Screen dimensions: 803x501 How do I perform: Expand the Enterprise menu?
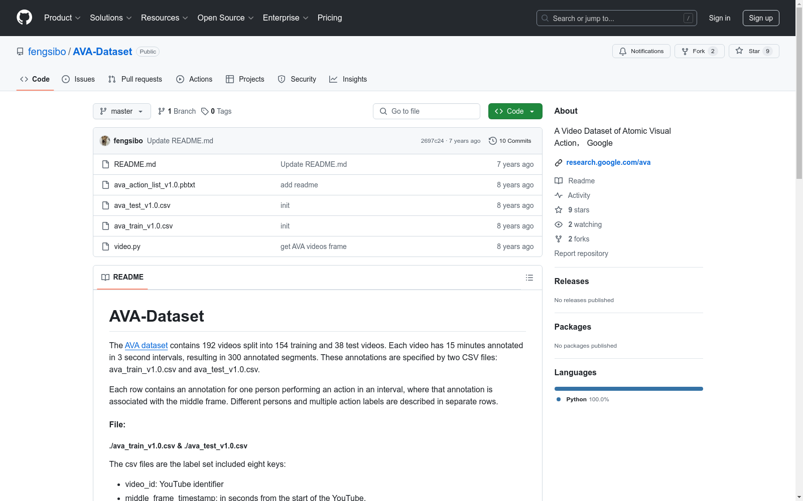coord(286,18)
